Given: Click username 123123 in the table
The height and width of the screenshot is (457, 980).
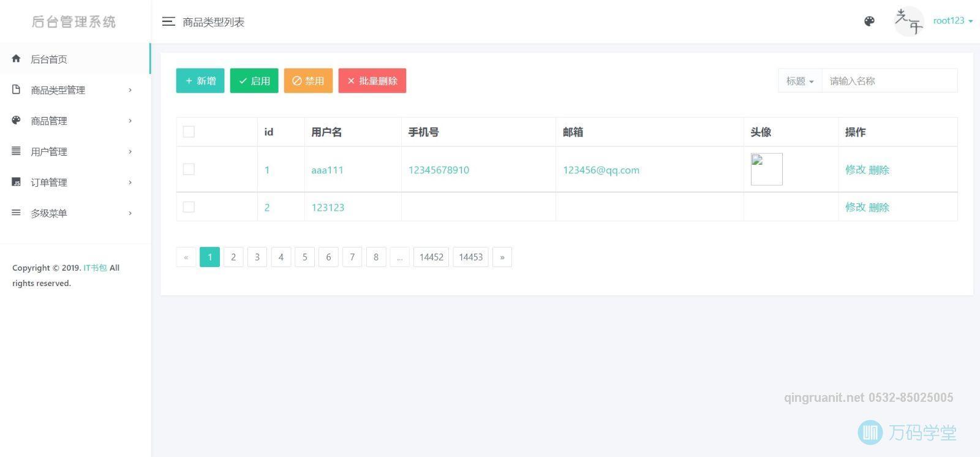Looking at the screenshot, I should pyautogui.click(x=328, y=208).
